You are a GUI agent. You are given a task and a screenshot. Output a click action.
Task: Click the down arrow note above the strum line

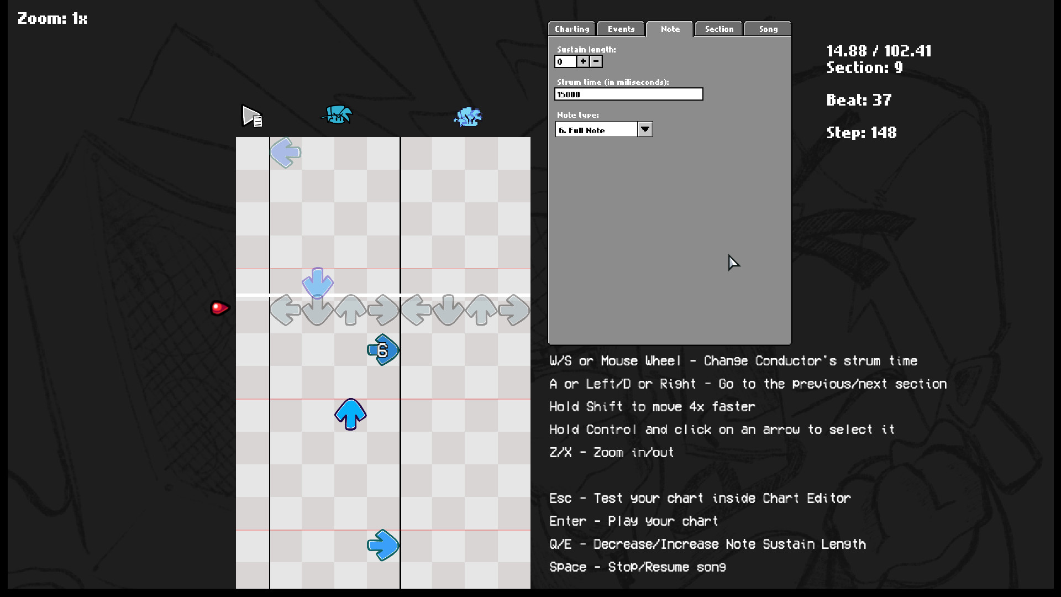click(317, 284)
